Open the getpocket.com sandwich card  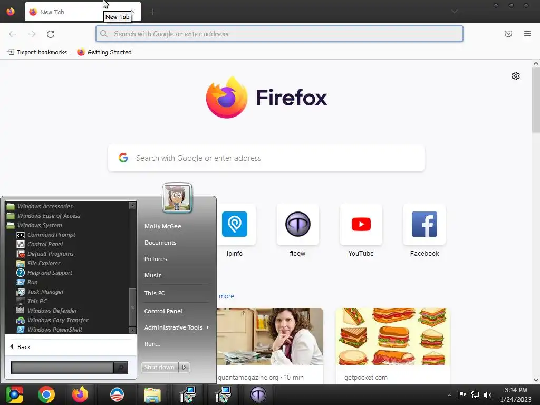[x=392, y=345]
